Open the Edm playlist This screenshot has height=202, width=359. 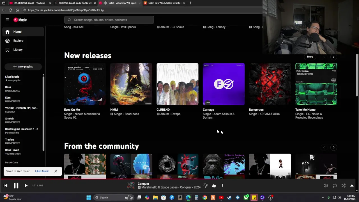click(22, 99)
